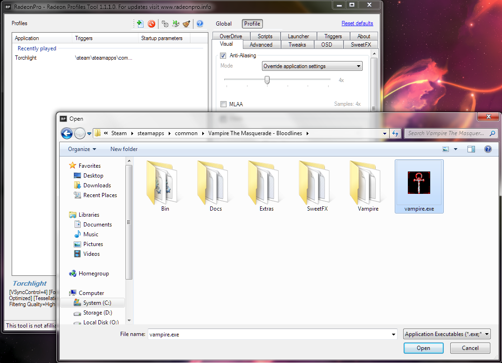The width and height of the screenshot is (502, 363).
Task: Click the help icon in Open dialog
Action: [488, 149]
